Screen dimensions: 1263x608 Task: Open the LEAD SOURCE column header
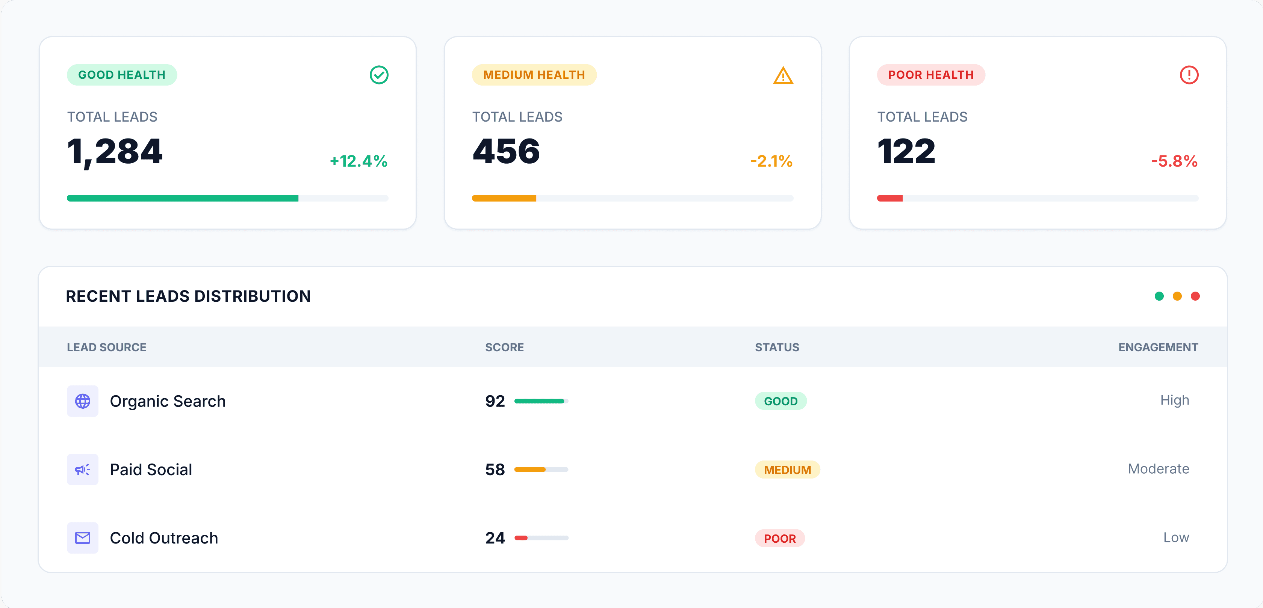(106, 347)
